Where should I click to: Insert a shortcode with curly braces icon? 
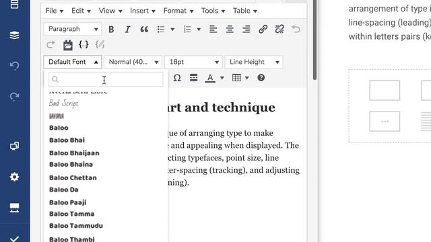84,45
